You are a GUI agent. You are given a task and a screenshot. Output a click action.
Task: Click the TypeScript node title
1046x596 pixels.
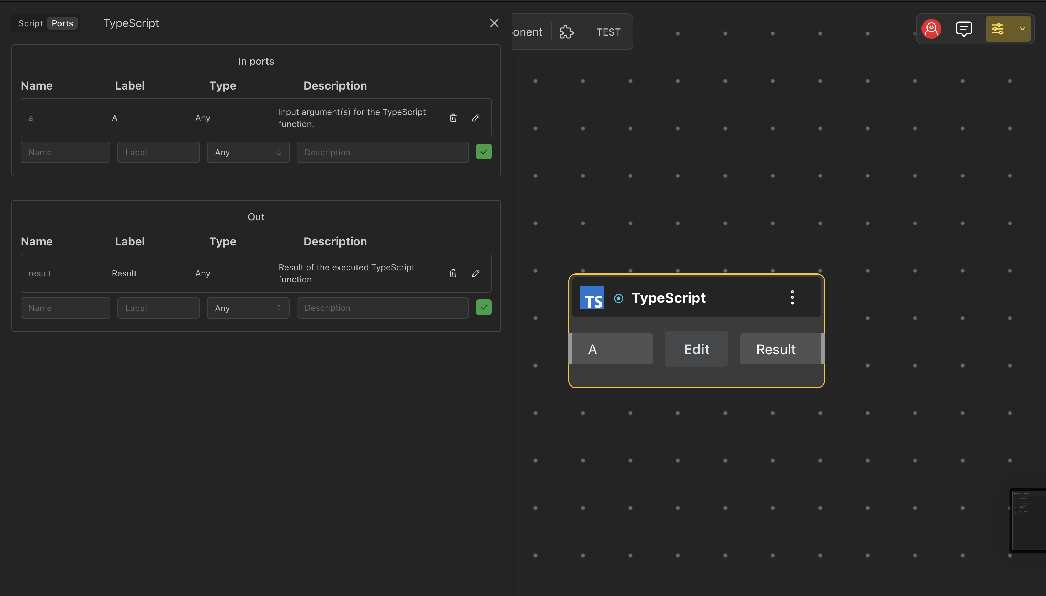click(x=669, y=298)
